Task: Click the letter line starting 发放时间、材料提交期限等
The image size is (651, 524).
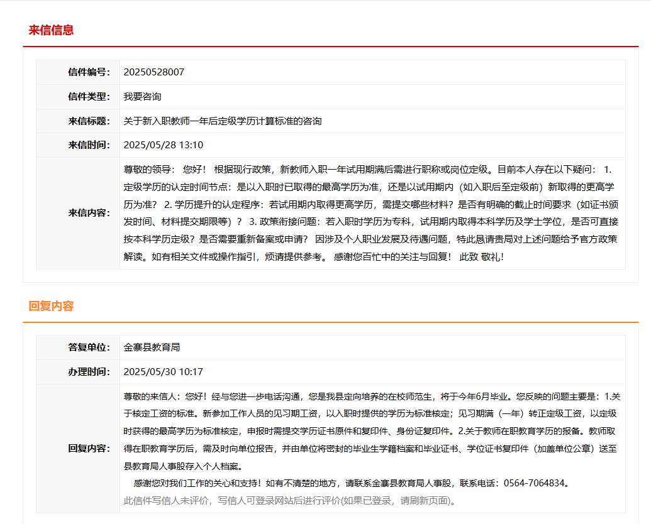Action: click(371, 222)
